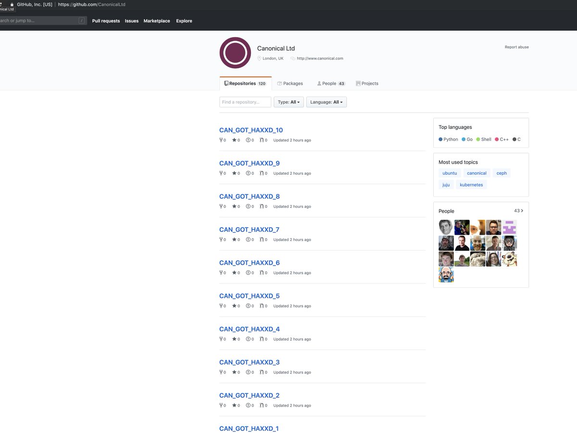Image resolution: width=577 pixels, height=433 pixels.
Task: Click star icon of CAN_GOT_HAXXD_4
Action: coord(235,340)
